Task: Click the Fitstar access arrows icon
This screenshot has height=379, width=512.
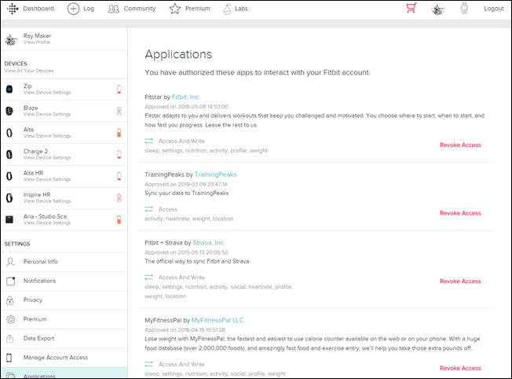Action: coord(149,141)
